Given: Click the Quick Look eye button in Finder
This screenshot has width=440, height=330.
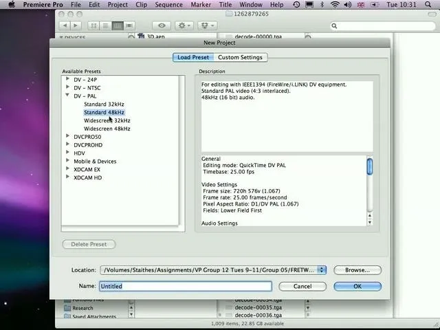Looking at the screenshot, I should [162, 26].
